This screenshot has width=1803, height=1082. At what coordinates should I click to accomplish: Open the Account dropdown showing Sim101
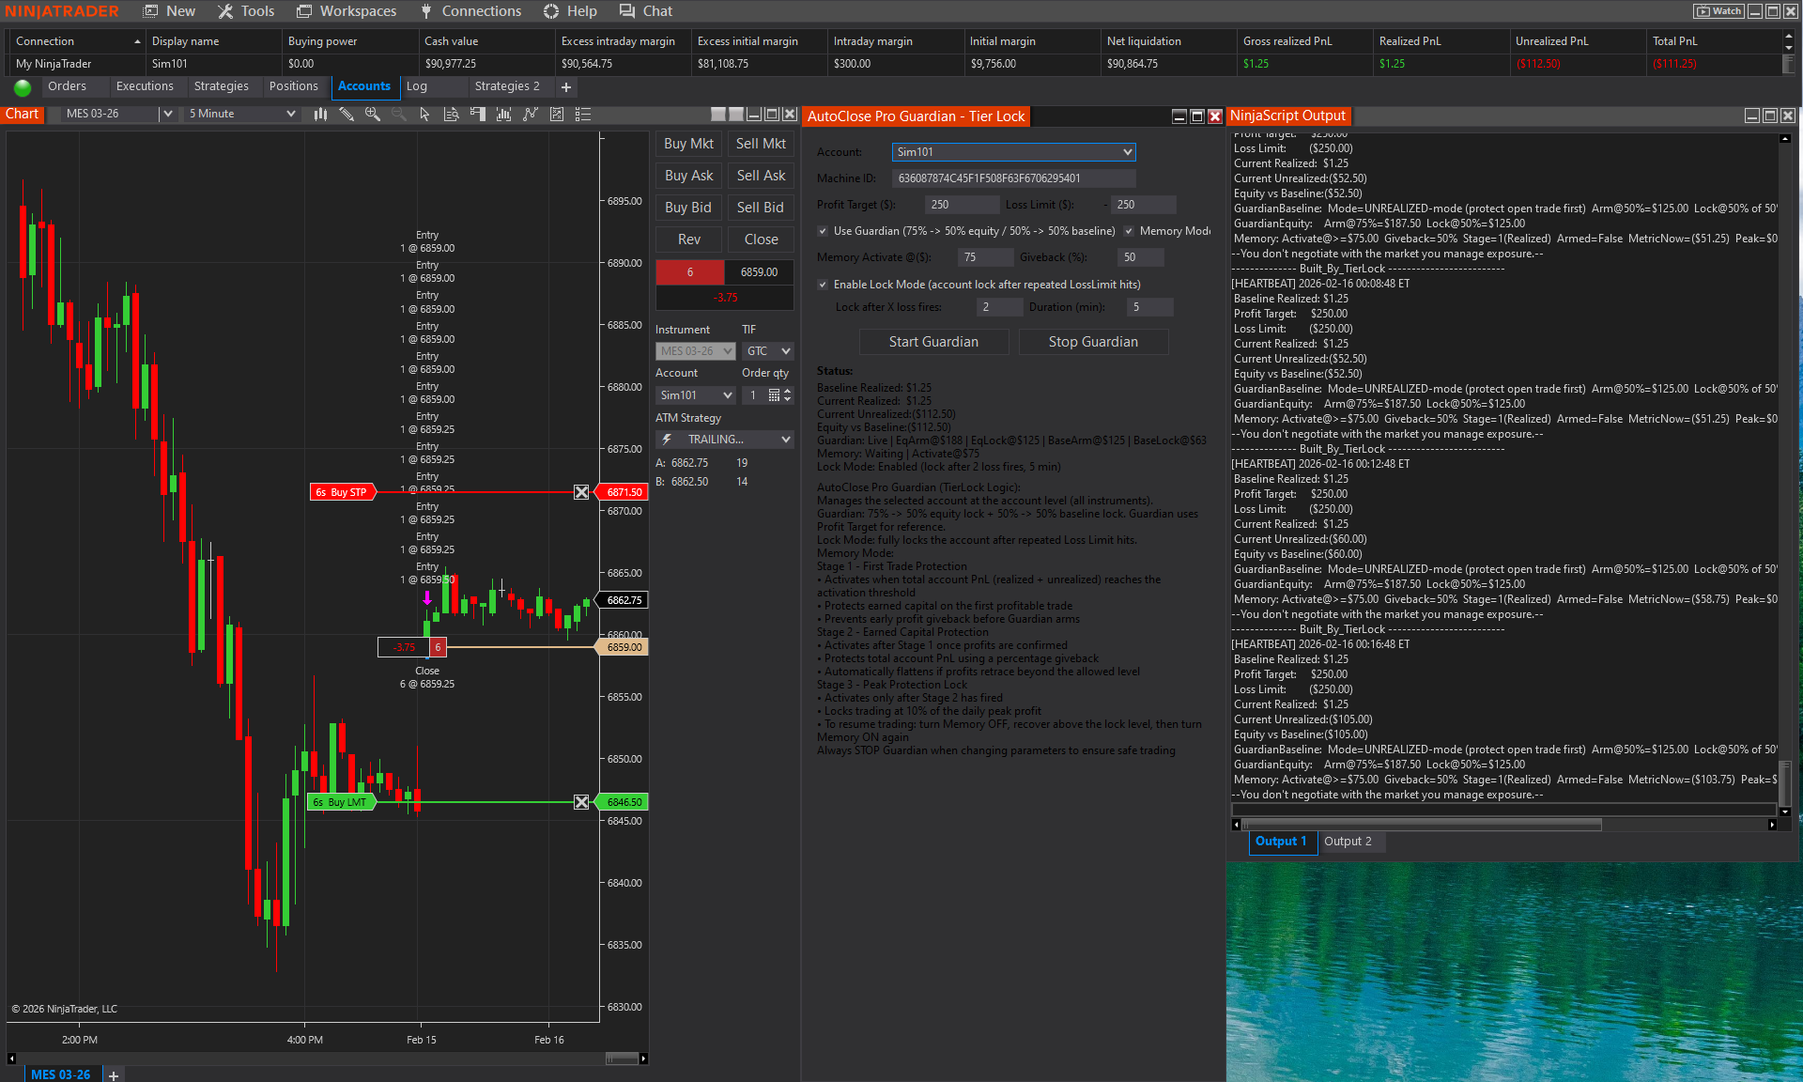tap(1127, 151)
